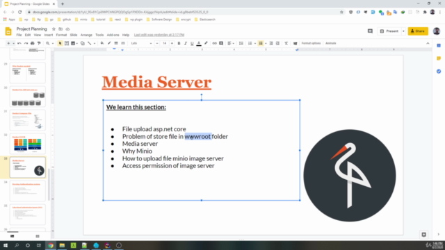Click the Animate button
Viewport: 445px width, 250px height.
331,43
